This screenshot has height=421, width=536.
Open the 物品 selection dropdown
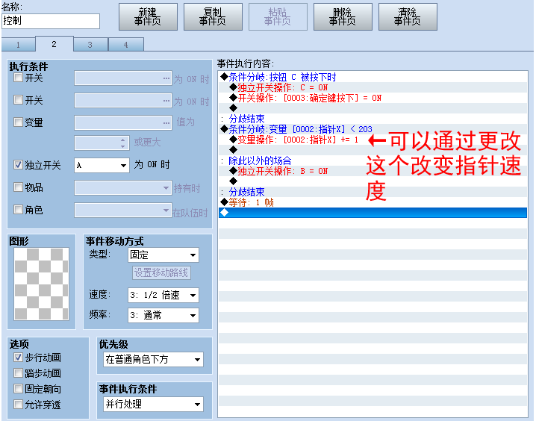[x=123, y=188]
